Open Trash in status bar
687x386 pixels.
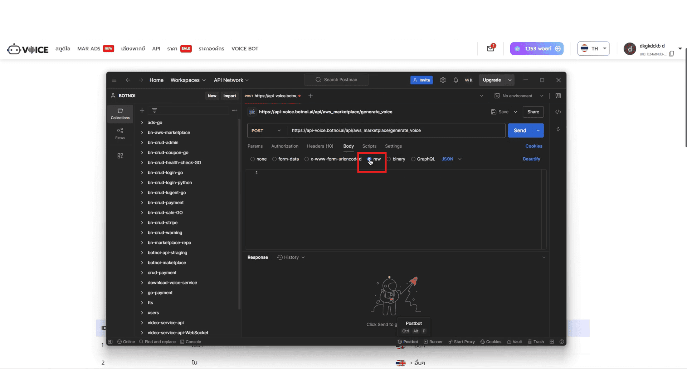(536, 342)
